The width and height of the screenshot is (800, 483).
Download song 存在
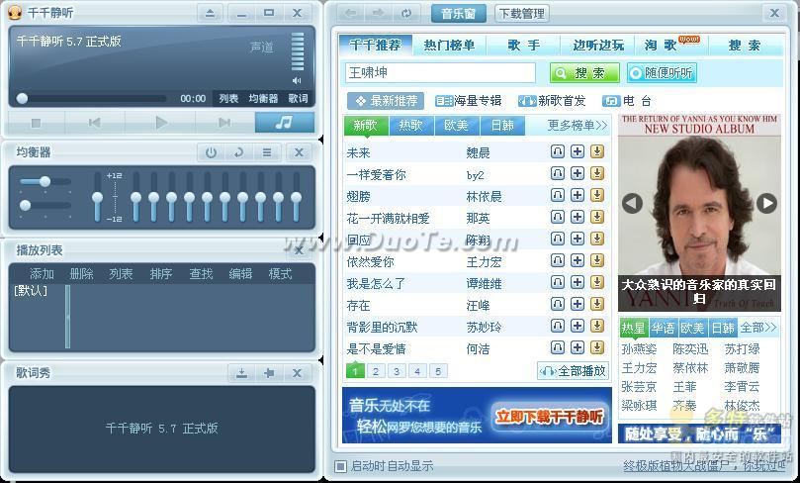click(597, 304)
